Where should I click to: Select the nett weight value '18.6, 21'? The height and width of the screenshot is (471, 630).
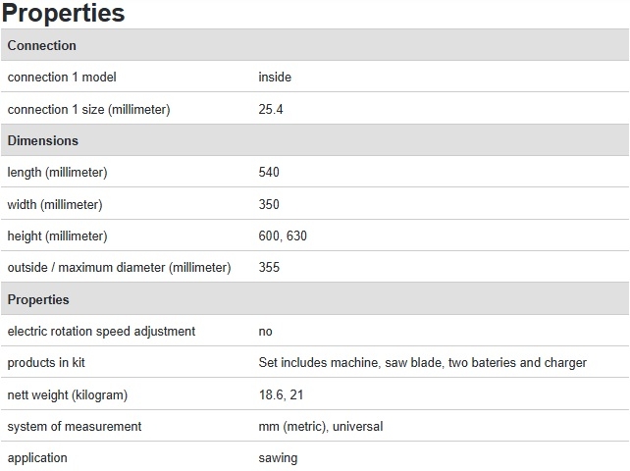(281, 394)
